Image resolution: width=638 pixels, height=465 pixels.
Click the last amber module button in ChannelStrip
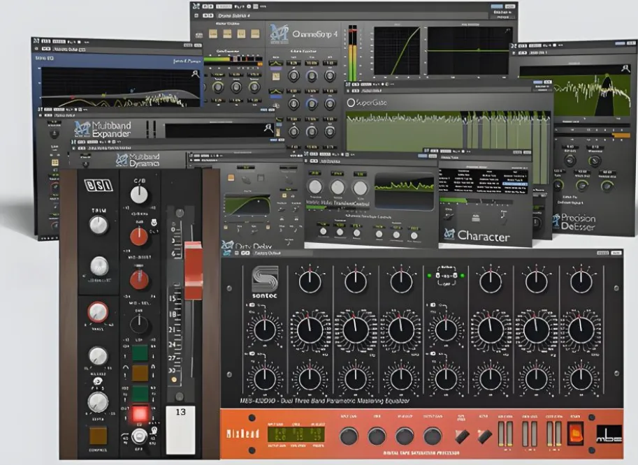255,34
